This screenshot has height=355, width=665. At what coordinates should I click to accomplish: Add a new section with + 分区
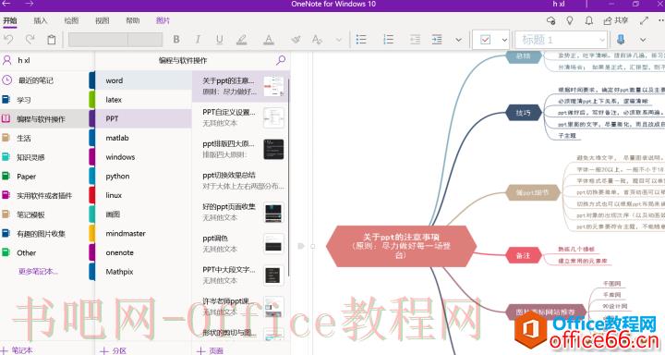113,350
